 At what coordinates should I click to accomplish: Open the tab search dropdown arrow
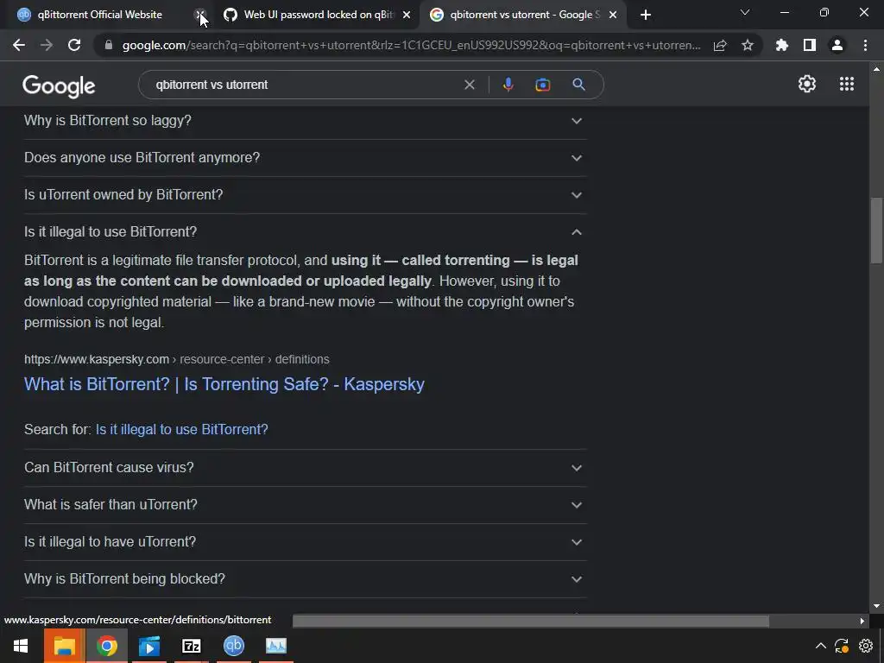(745, 12)
